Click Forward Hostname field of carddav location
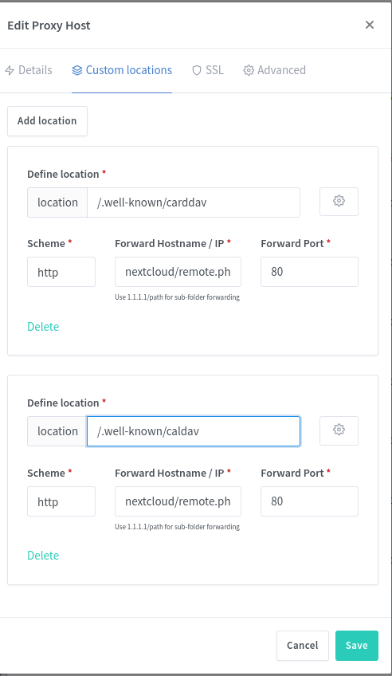The height and width of the screenshot is (676, 392). pos(178,272)
